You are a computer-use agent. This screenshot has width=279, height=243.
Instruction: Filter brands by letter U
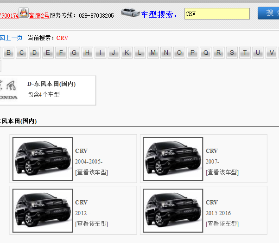pyautogui.click(x=258, y=53)
